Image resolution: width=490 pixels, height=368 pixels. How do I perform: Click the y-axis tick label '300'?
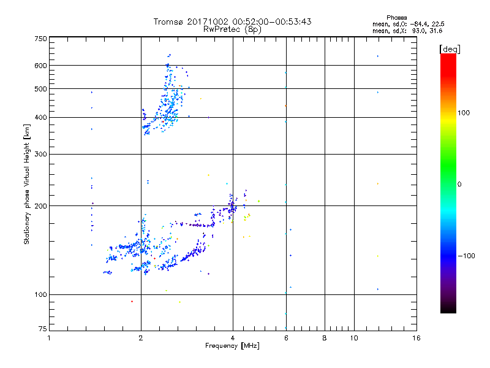tap(40, 154)
